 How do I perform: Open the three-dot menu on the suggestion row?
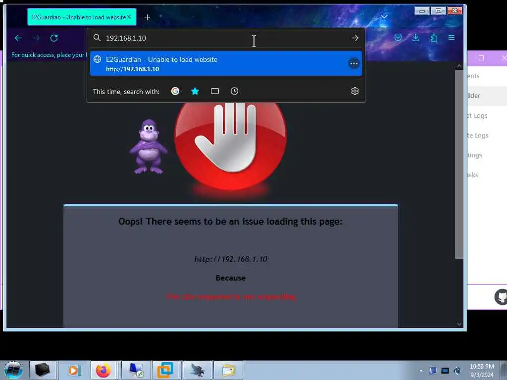[354, 63]
